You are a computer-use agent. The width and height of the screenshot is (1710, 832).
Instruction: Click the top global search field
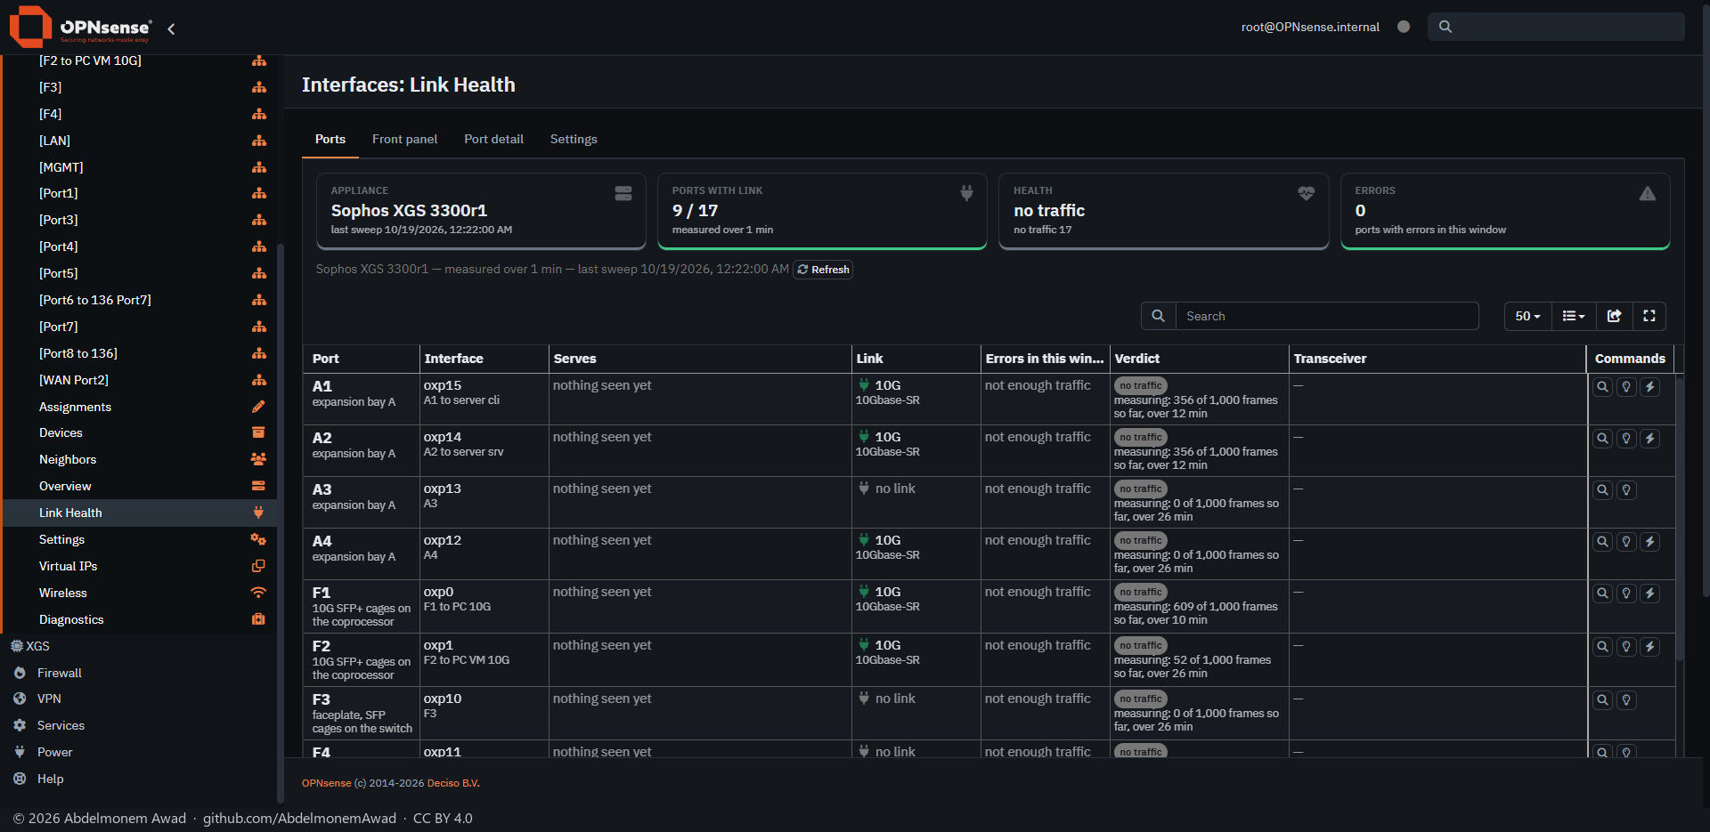1556,27
